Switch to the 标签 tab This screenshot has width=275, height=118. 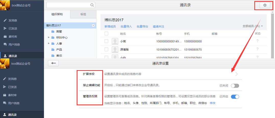(x=83, y=14)
